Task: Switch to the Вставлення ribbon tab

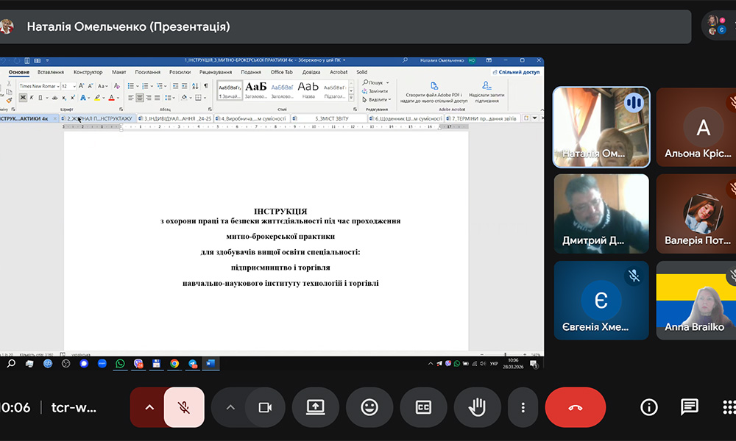Action: click(51, 72)
